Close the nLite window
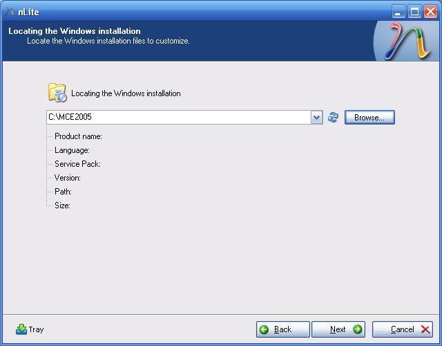Image resolution: width=442 pixels, height=346 pixels. coord(430,12)
